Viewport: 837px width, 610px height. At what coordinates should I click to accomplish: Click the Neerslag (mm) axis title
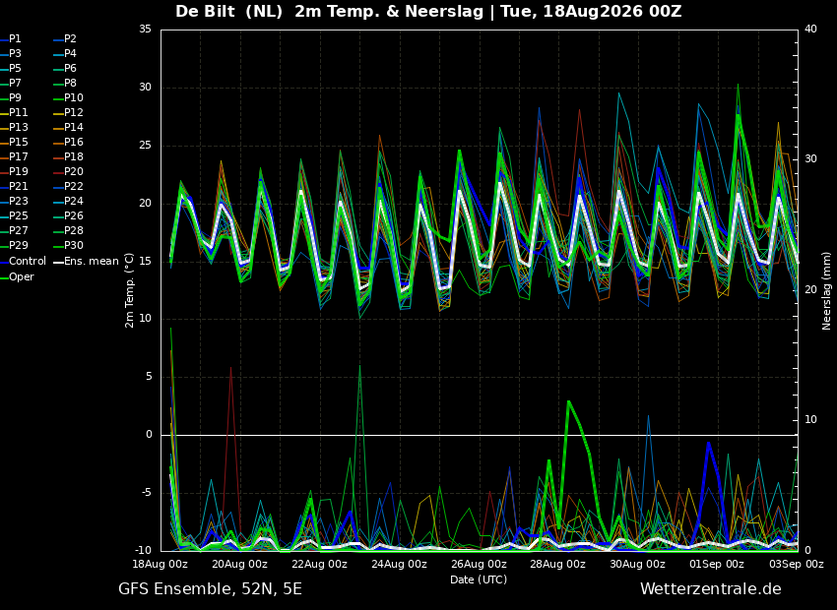[827, 290]
